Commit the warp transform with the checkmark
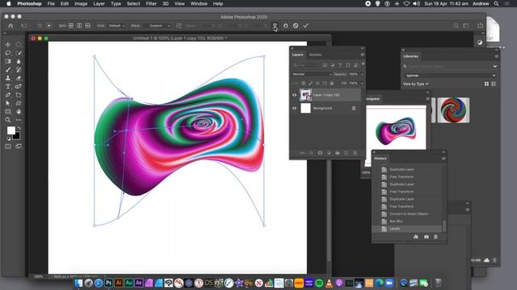The width and height of the screenshot is (517, 290). point(305,26)
